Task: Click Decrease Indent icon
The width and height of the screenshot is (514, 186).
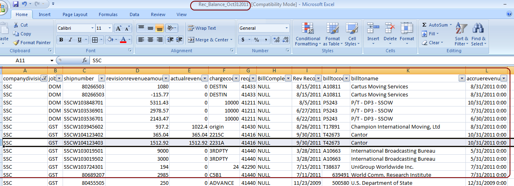Action: [x=169, y=40]
